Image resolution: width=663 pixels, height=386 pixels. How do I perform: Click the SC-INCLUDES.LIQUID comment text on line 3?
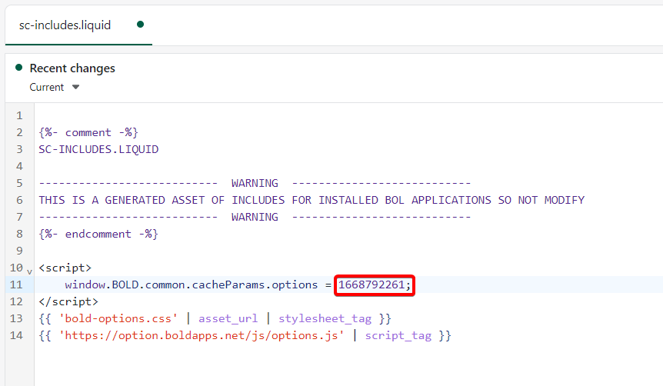pyautogui.click(x=98, y=149)
